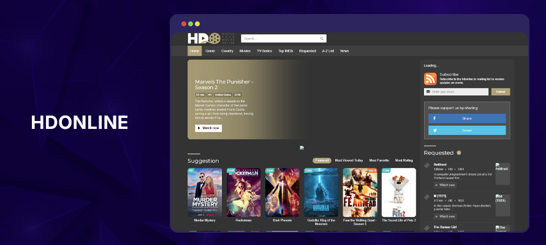Screen dimensions: 546x245
Task: Click The Ramen Girl requested title
Action: coord(445,227)
